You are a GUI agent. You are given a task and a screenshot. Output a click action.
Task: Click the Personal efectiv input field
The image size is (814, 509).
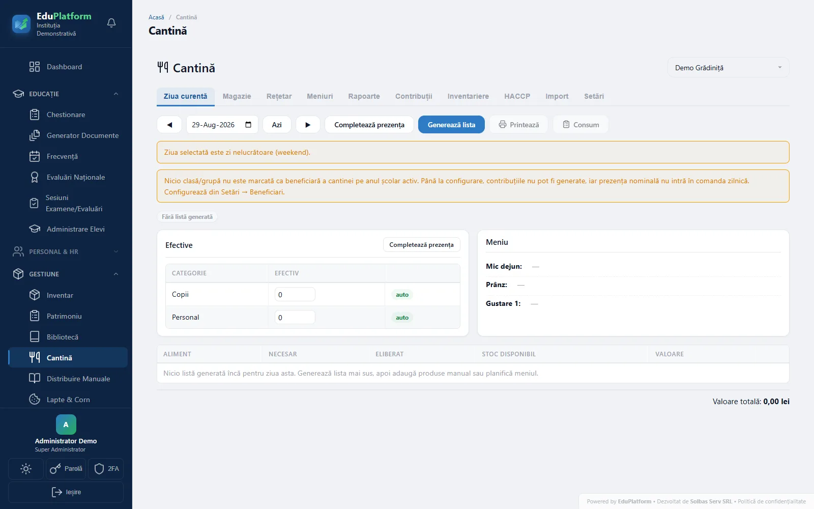(295, 317)
